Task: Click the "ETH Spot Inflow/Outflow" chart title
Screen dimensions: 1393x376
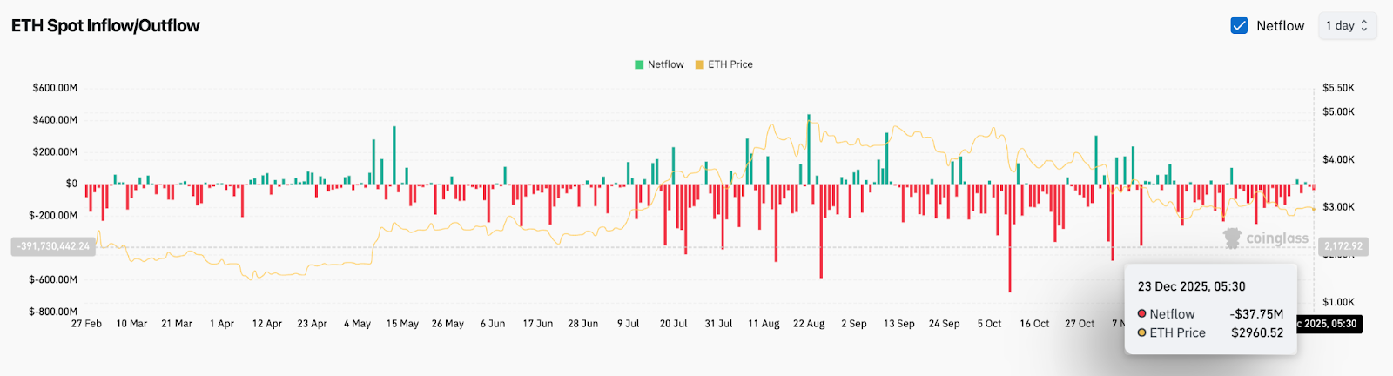Action: tap(105, 26)
